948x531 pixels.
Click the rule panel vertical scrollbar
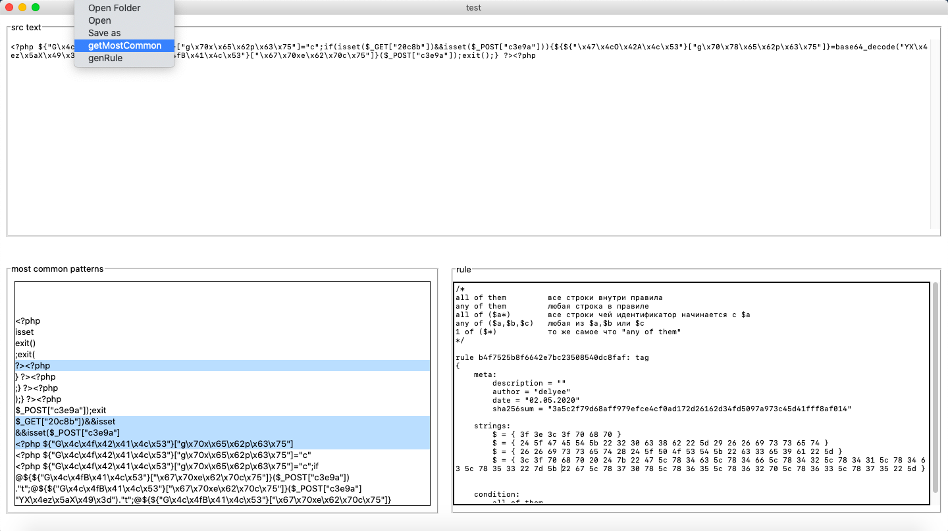pos(935,388)
